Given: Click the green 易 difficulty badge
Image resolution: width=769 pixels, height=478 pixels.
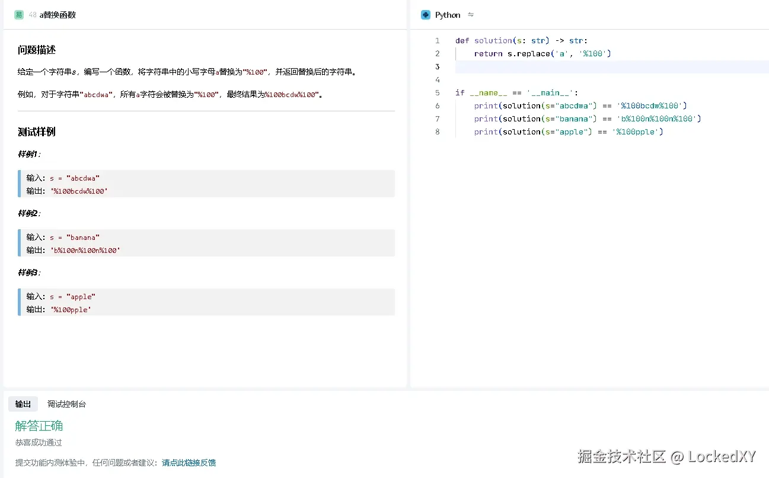Looking at the screenshot, I should (19, 14).
